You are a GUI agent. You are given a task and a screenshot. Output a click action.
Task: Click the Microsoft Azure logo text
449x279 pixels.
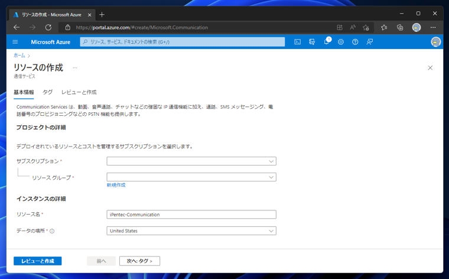click(x=50, y=42)
